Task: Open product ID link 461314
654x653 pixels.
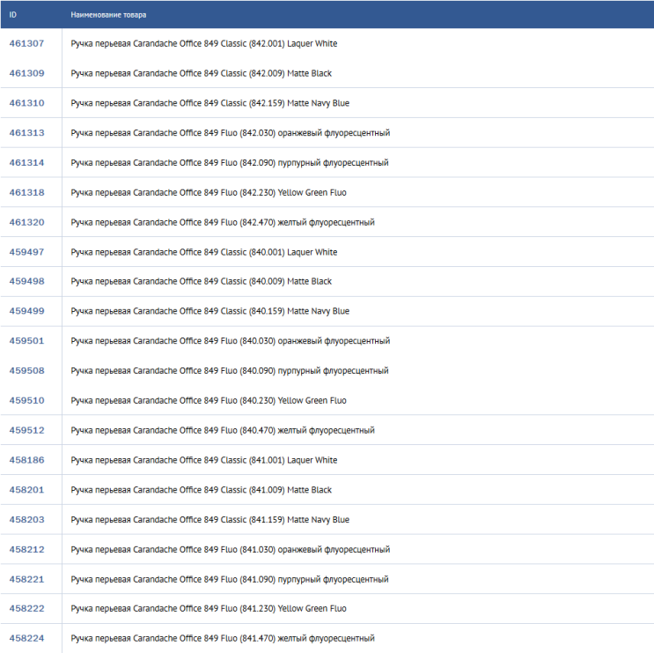Action: 26,162
